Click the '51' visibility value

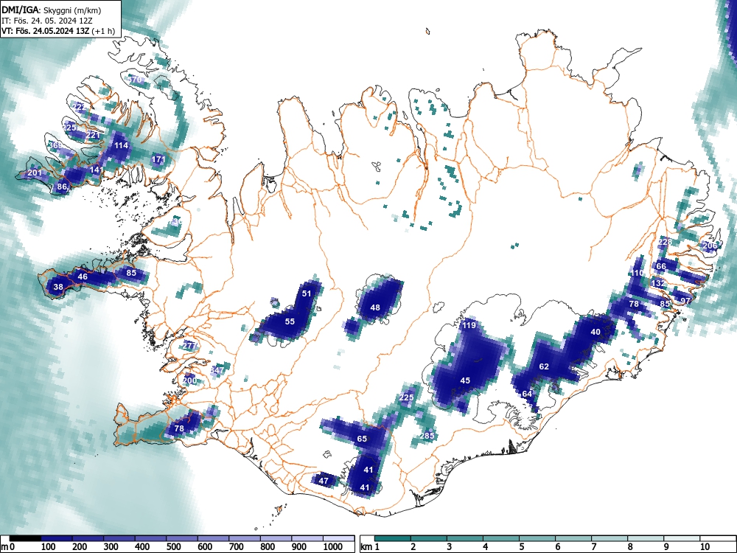(x=307, y=293)
